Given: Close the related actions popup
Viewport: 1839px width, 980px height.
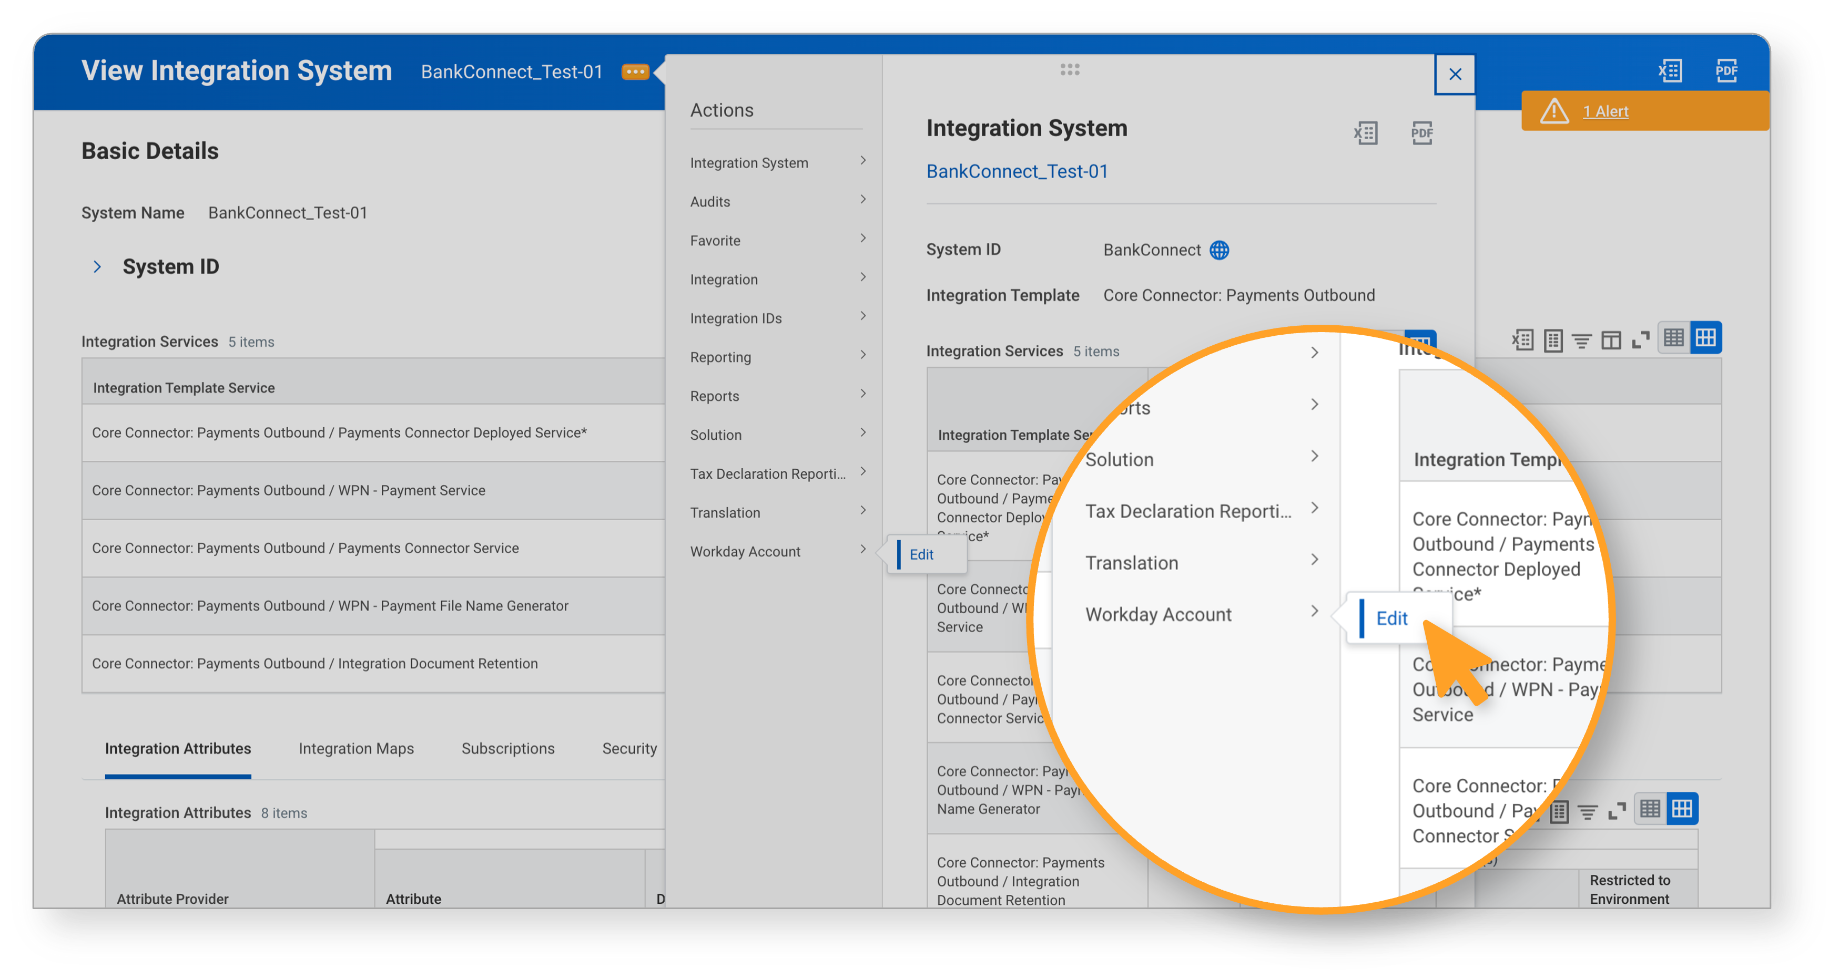Looking at the screenshot, I should pos(1454,74).
